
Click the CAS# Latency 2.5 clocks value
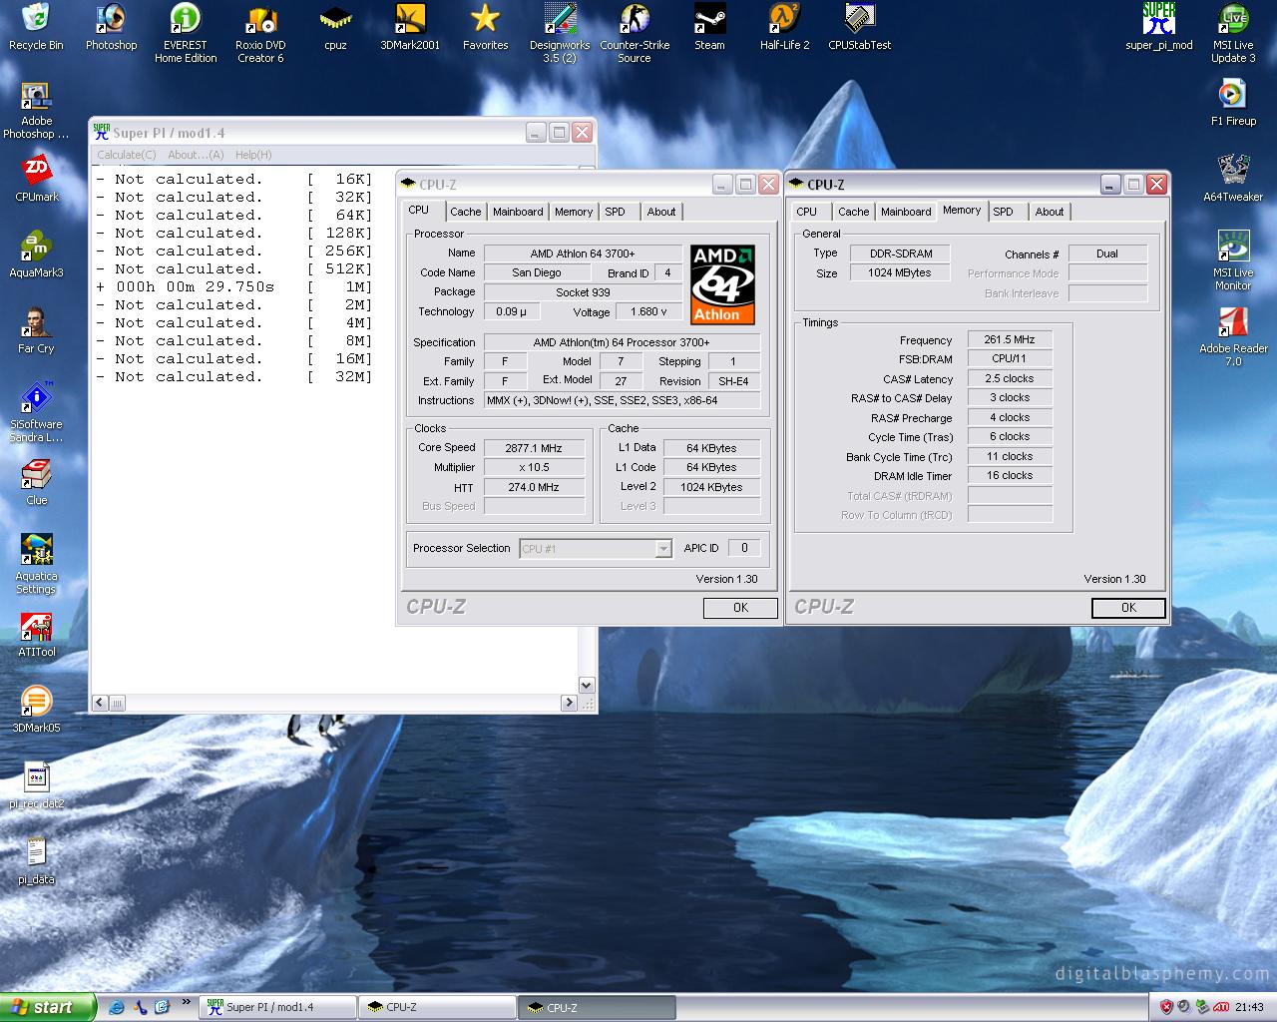click(x=1010, y=378)
